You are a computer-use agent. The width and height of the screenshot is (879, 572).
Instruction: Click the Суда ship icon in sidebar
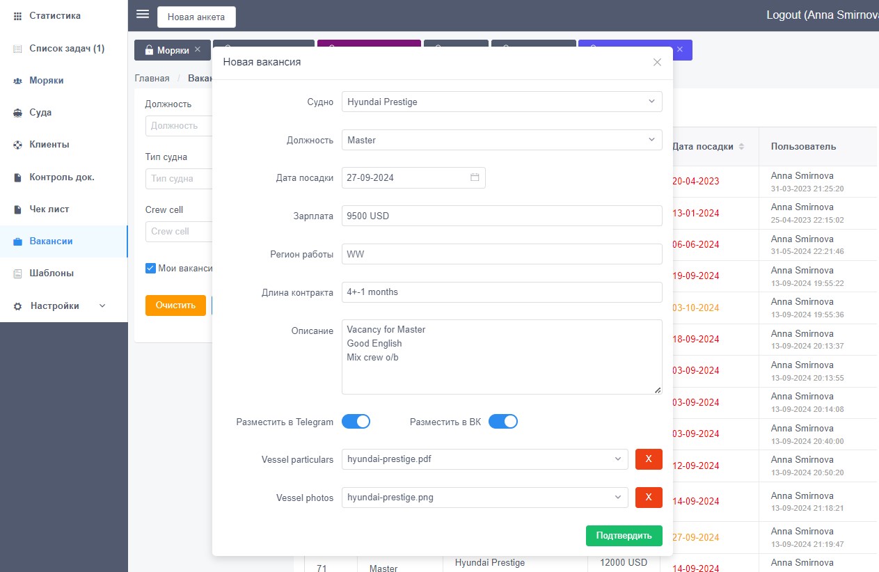[17, 113]
